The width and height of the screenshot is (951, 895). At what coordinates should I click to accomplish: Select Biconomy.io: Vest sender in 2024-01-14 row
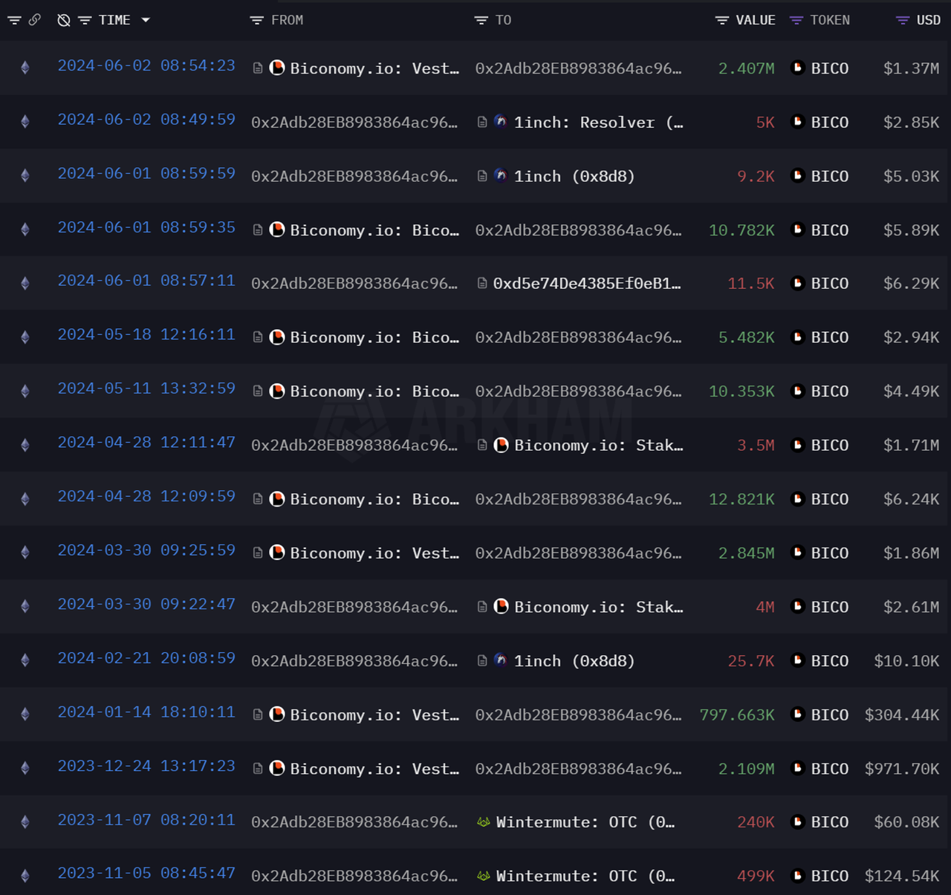click(x=374, y=715)
